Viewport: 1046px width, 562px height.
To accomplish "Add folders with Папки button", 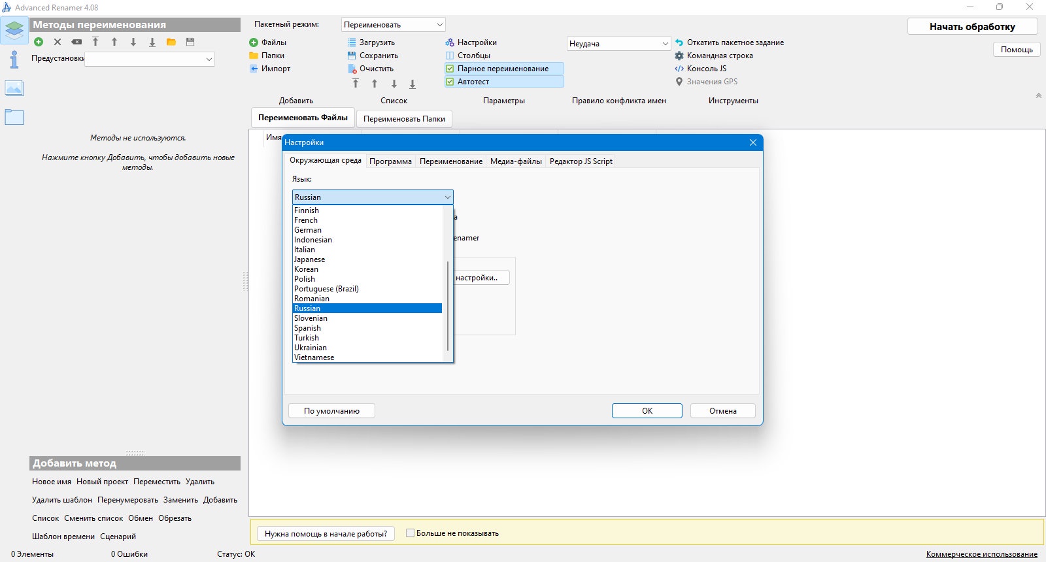I will click(x=267, y=56).
